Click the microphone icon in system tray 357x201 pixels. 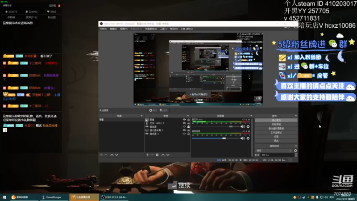(x=317, y=197)
